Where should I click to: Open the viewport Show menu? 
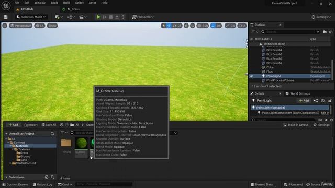pos(52,26)
